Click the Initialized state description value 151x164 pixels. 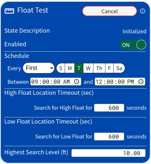135,31
